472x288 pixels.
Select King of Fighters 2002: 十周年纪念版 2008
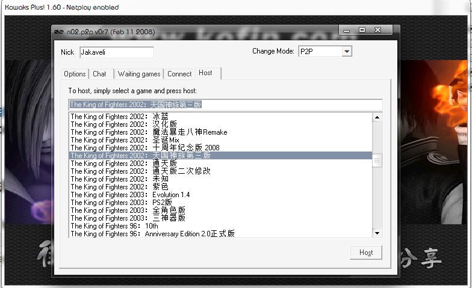tap(220, 148)
